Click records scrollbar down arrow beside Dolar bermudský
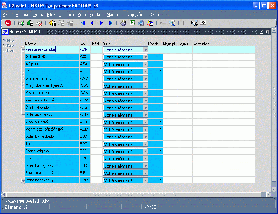The image size is (278, 214). point(23,181)
